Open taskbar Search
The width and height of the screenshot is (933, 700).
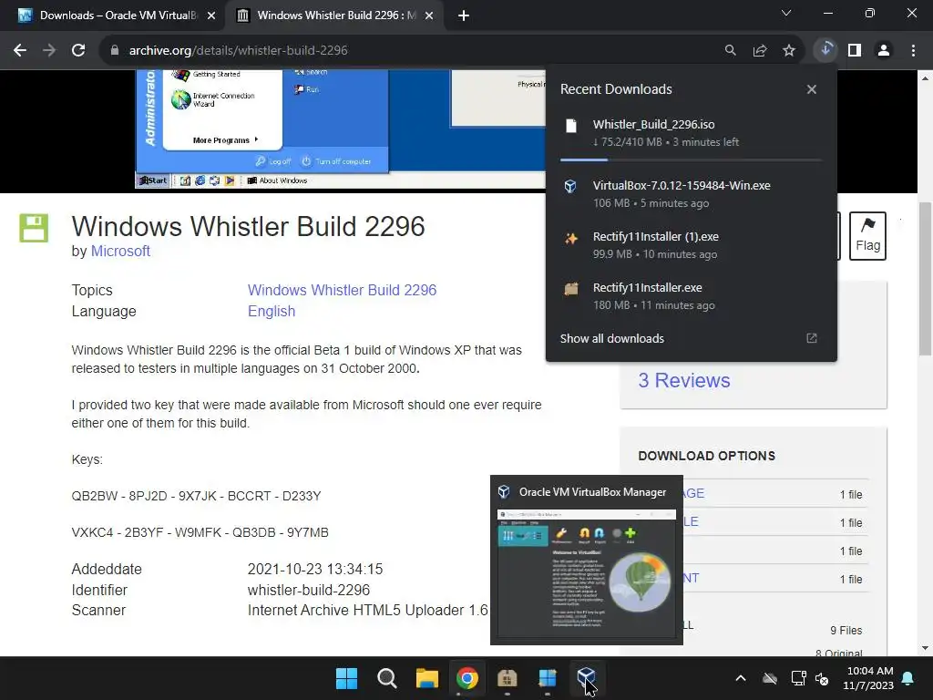click(x=386, y=678)
